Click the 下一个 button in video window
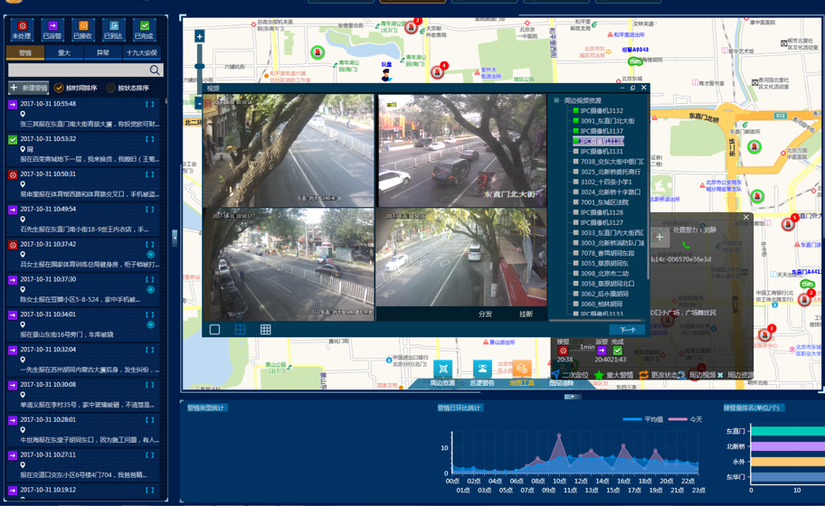This screenshot has width=825, height=506. click(627, 330)
